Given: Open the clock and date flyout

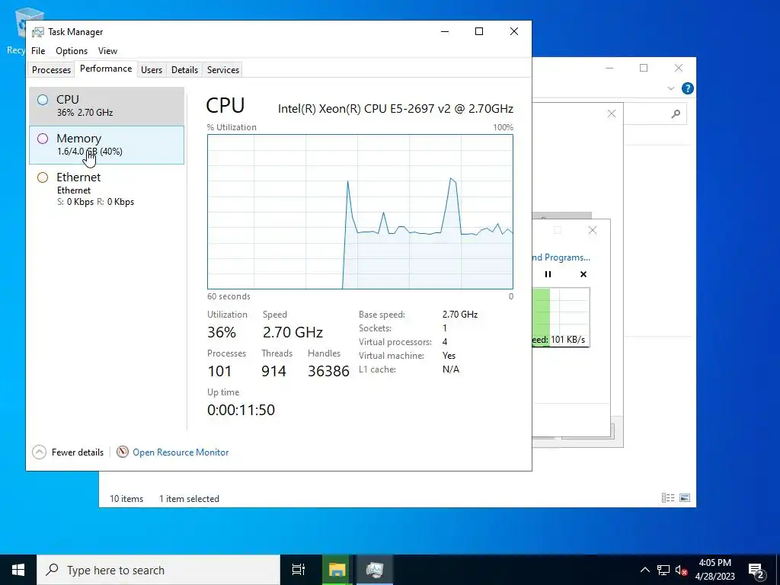Looking at the screenshot, I should (x=714, y=570).
